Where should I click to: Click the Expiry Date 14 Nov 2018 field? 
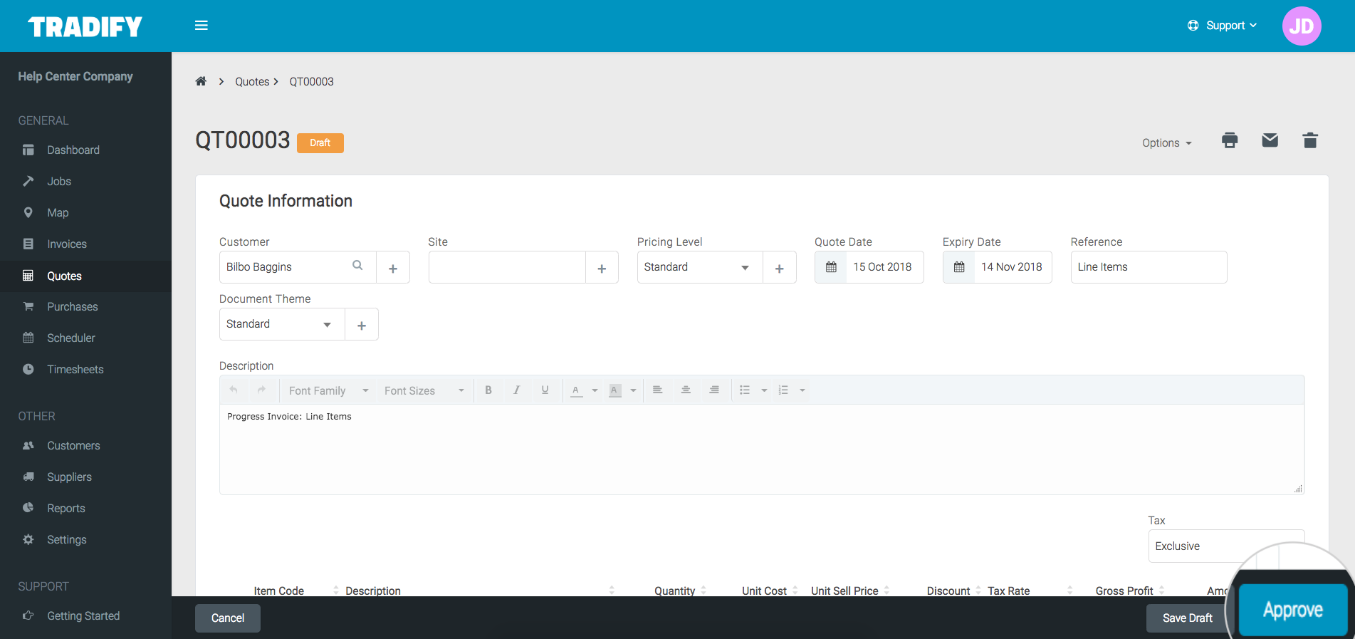pyautogui.click(x=1012, y=267)
